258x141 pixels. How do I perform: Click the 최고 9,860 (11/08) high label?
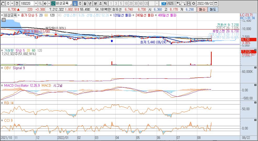click(37, 31)
